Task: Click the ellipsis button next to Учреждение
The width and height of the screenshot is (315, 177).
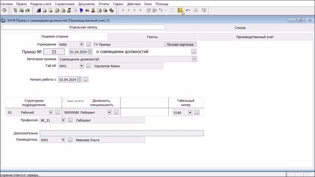Action: pos(89,44)
